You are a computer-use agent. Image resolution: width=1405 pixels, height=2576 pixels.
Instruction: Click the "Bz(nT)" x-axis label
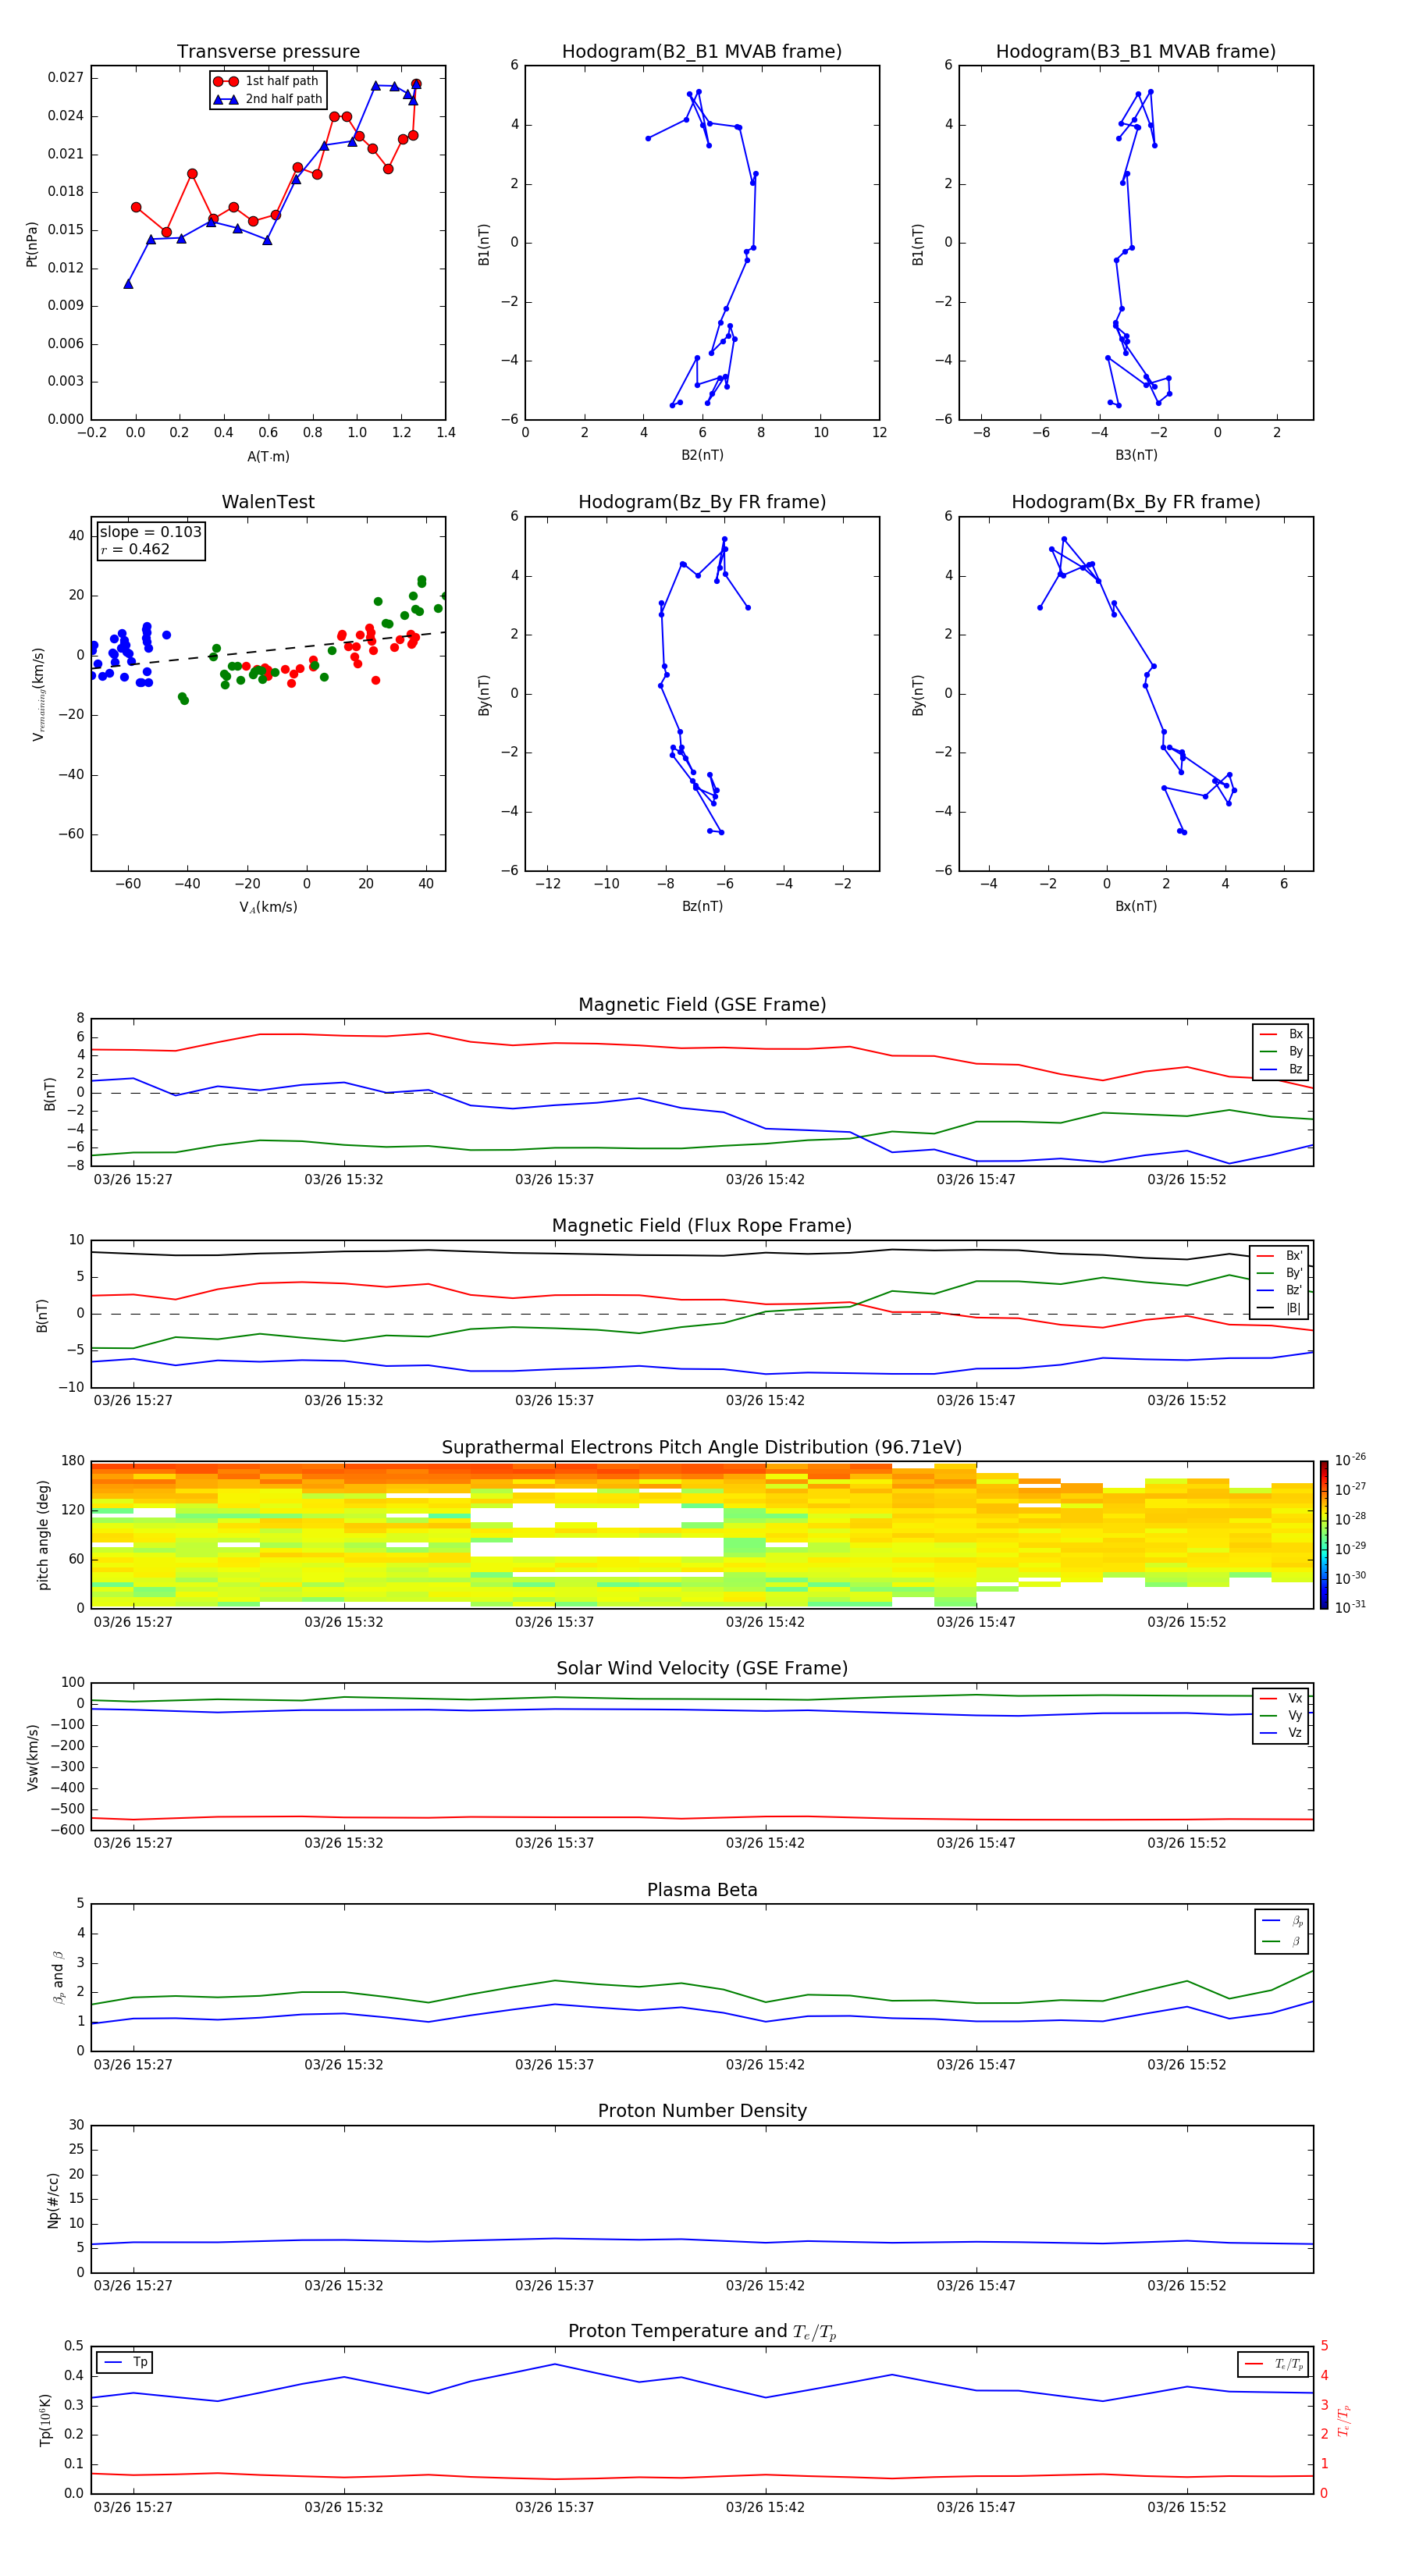click(702, 906)
